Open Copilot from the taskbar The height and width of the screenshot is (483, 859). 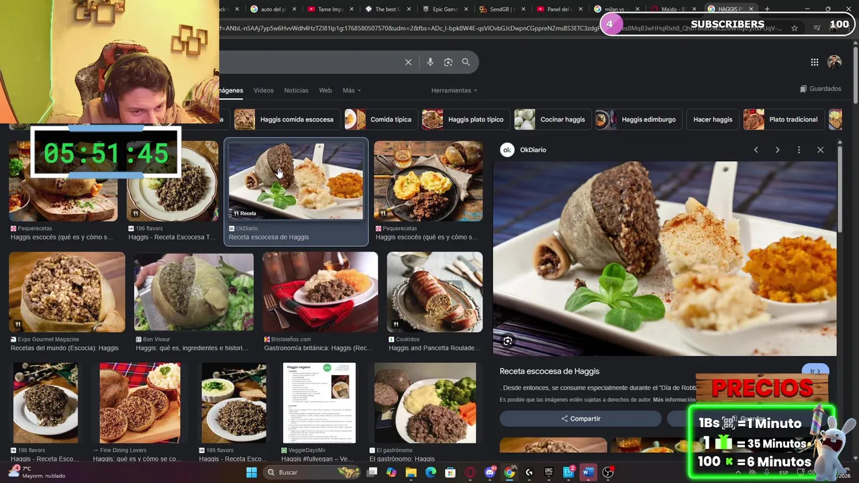(391, 472)
